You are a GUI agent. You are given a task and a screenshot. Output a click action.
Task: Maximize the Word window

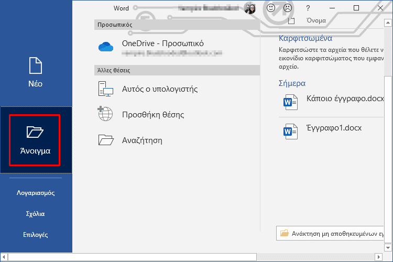coord(356,8)
